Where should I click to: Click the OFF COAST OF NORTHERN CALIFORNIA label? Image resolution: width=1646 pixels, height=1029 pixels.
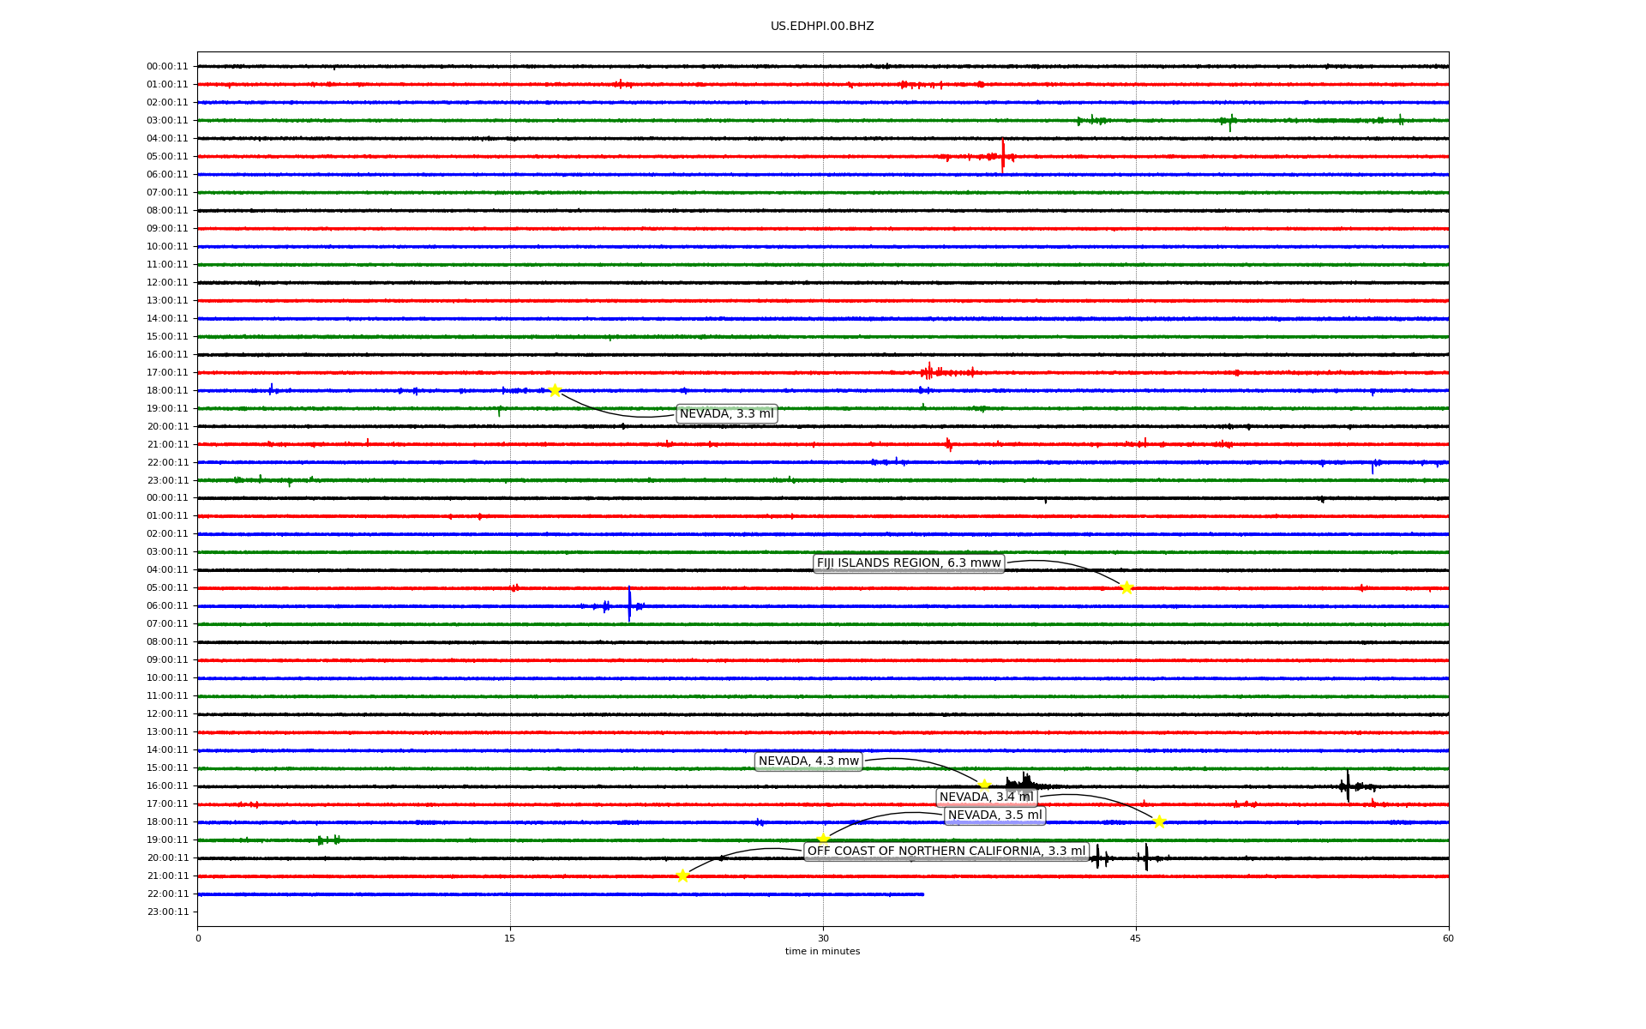(946, 851)
